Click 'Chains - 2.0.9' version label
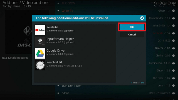Viewport: 178px width, 100px height. 163,56
